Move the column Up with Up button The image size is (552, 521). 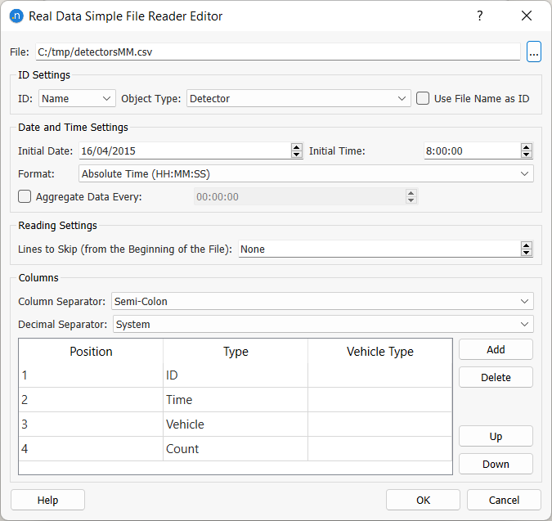tap(496, 436)
